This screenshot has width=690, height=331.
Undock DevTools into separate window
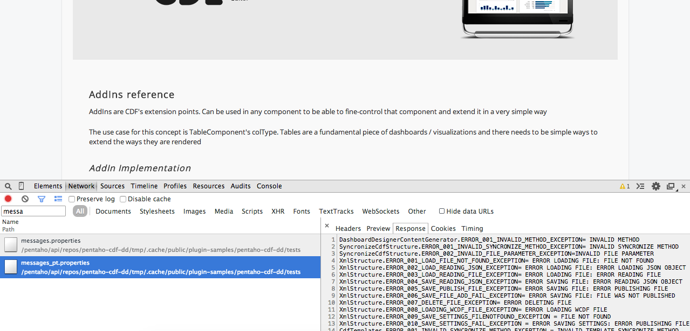point(671,186)
